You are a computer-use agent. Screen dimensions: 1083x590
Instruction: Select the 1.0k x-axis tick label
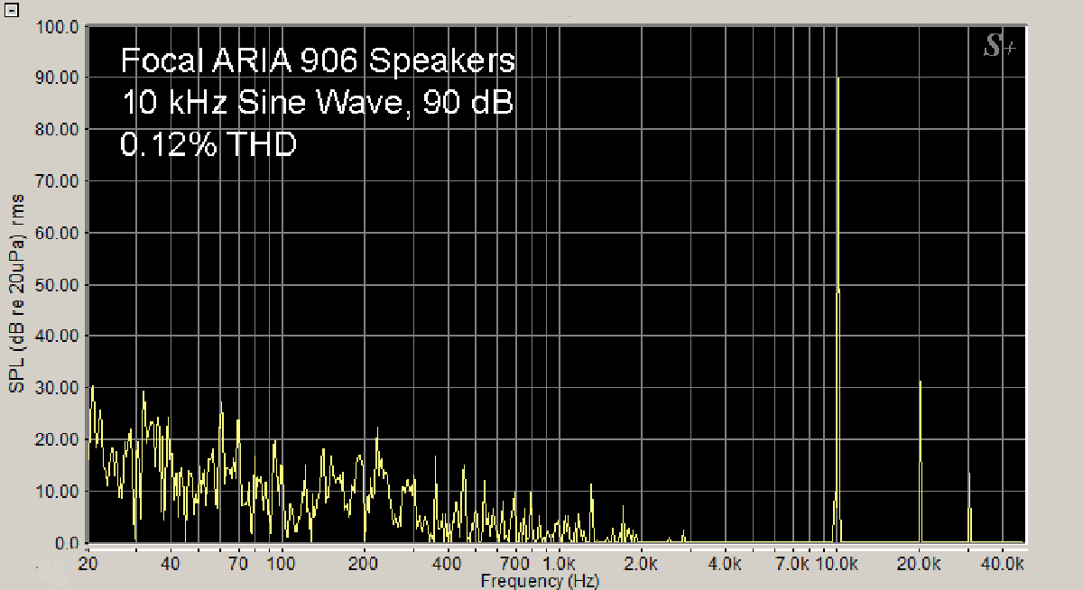(x=559, y=564)
